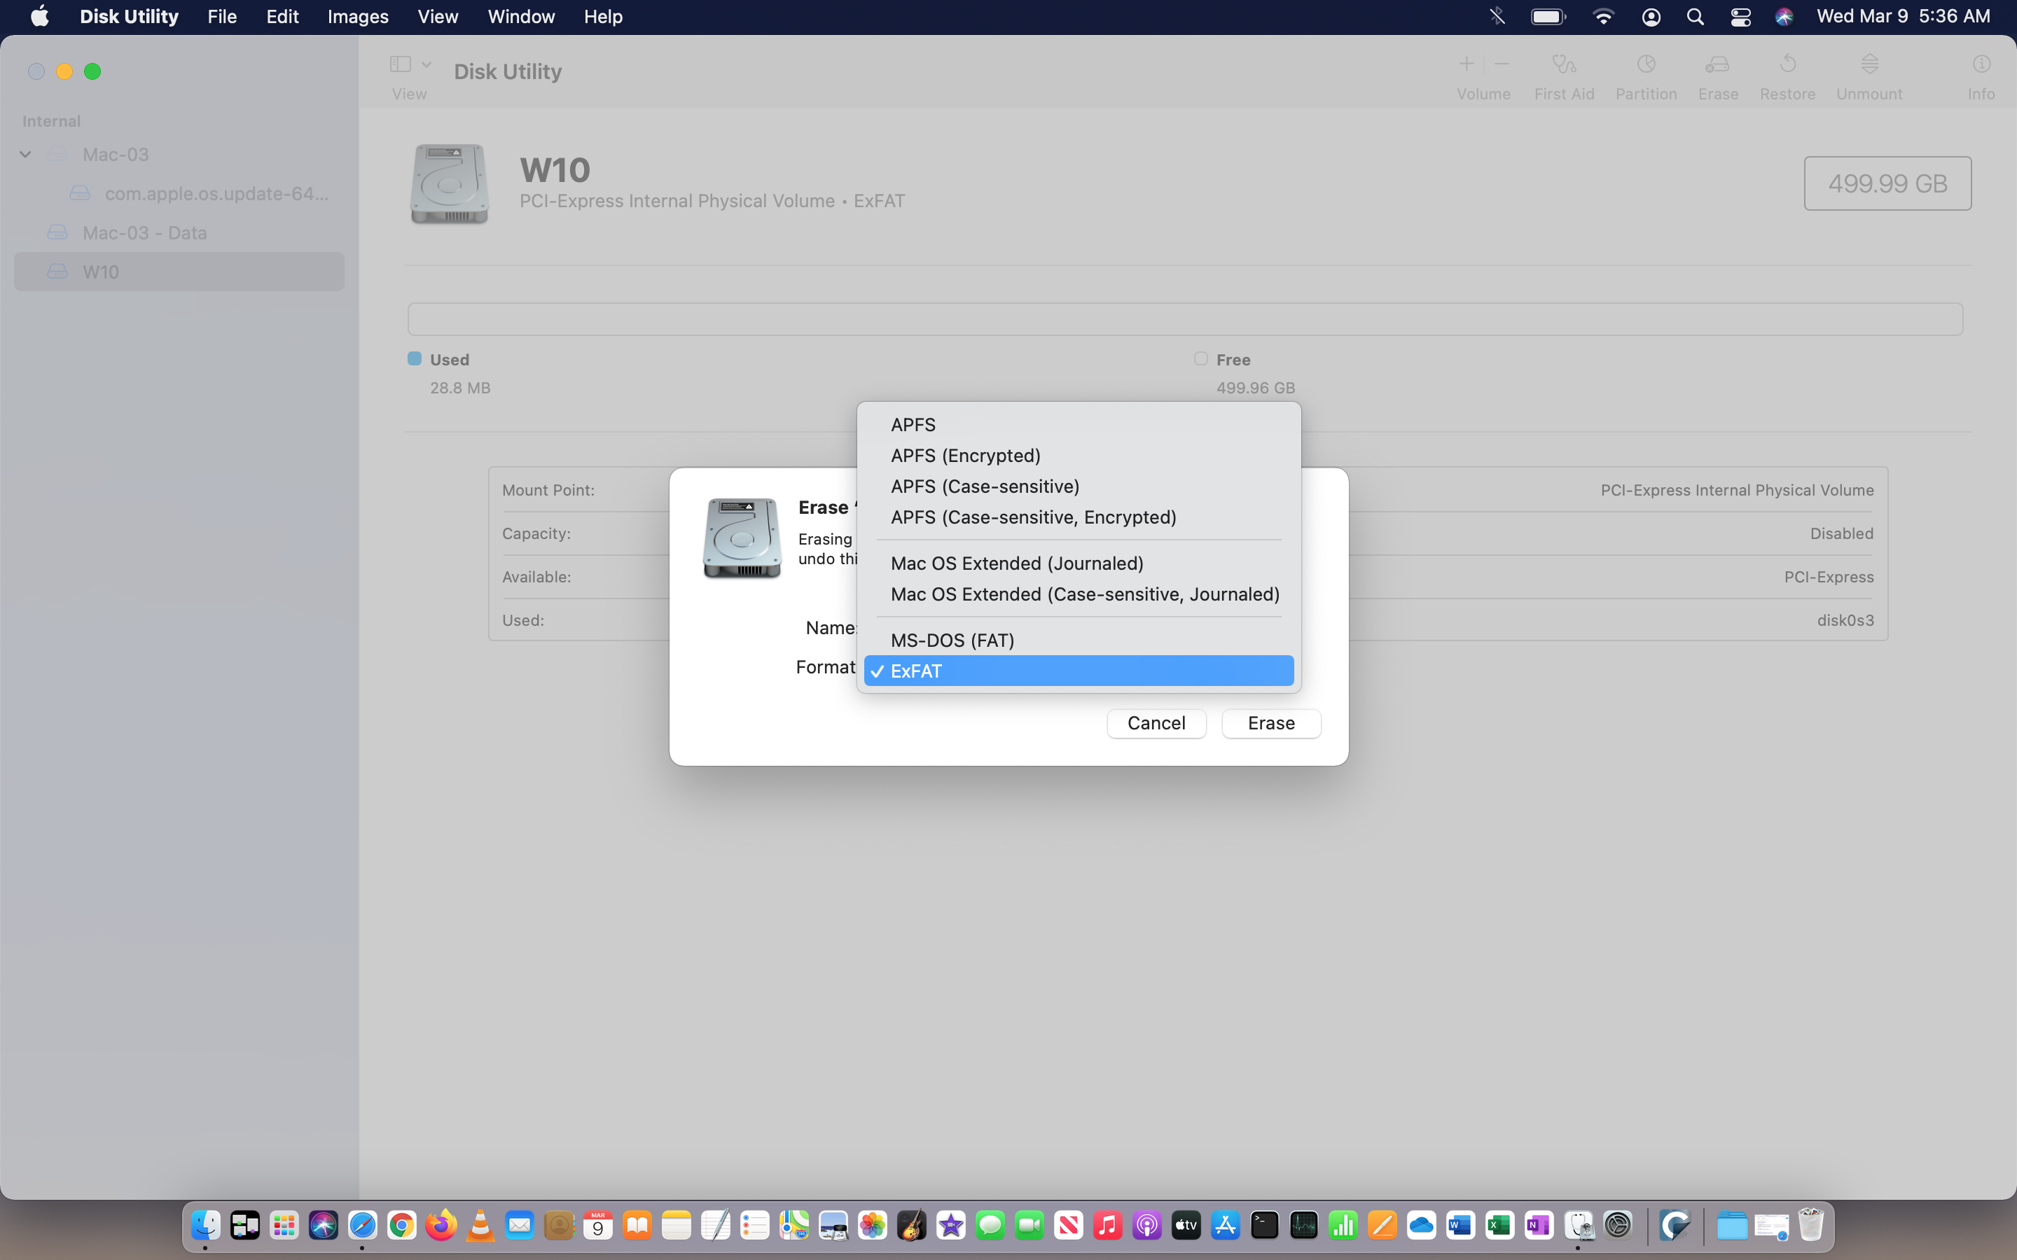
Task: Open Terminal from the Dock
Action: (1263, 1225)
